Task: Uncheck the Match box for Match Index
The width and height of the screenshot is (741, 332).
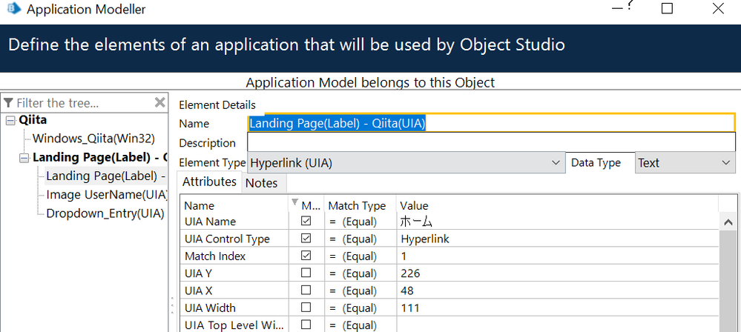Action: (x=306, y=256)
